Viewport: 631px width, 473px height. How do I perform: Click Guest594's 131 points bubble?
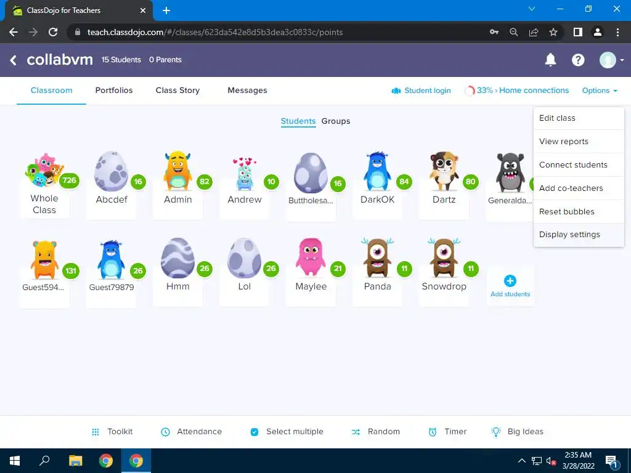pyautogui.click(x=71, y=271)
